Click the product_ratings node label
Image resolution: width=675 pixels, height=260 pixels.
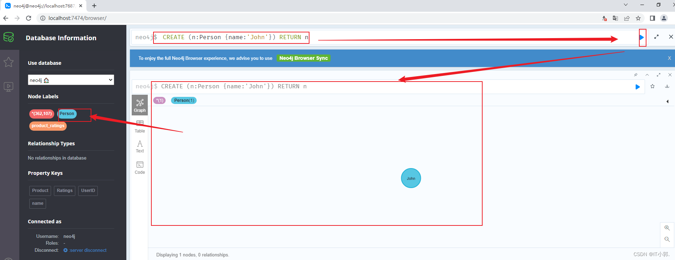tap(48, 126)
